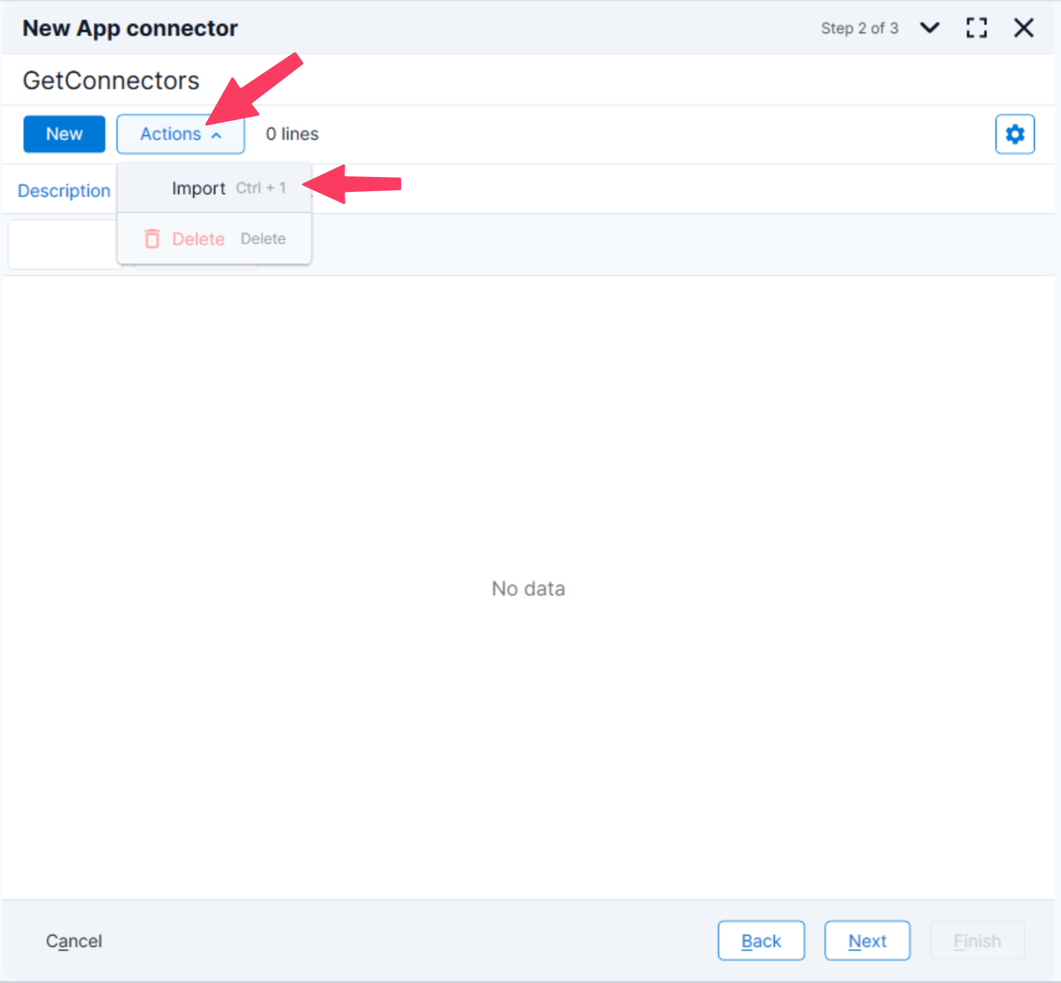Close the New App connector dialog
Viewport: 1061px width, 983px height.
click(x=1023, y=28)
